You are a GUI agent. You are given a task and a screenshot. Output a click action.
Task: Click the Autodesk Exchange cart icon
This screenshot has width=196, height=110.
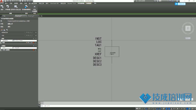pyautogui.click(x=170, y=1)
